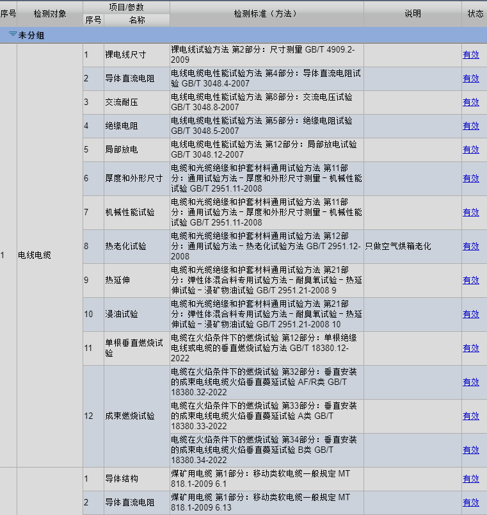Select the 热老化试验 name cell
The height and width of the screenshot is (515, 487).
pyautogui.click(x=137, y=246)
